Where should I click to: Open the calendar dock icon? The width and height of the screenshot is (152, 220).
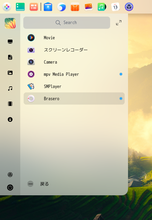(116, 7)
